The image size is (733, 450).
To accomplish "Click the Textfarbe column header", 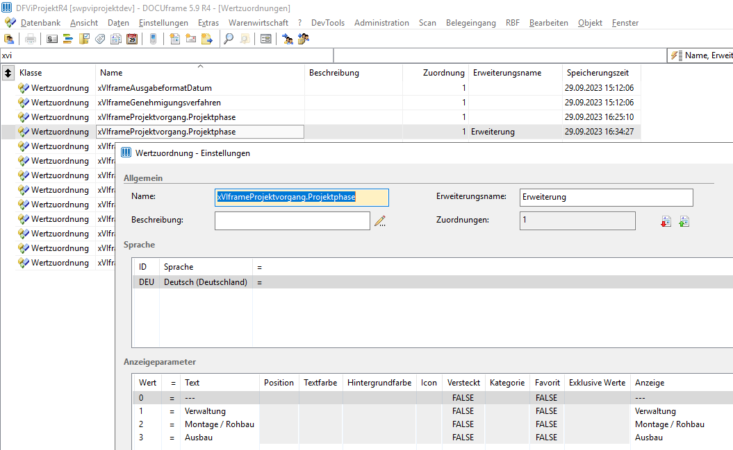I will (x=320, y=383).
